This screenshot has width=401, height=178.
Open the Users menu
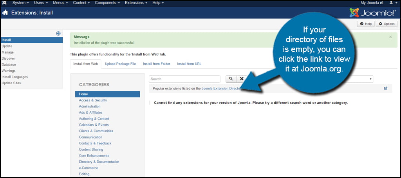coord(41,3)
